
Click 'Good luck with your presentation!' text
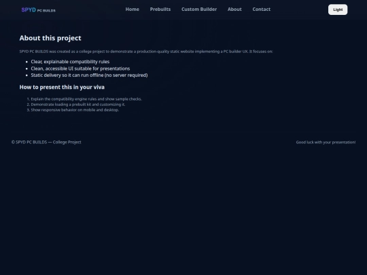click(x=326, y=142)
